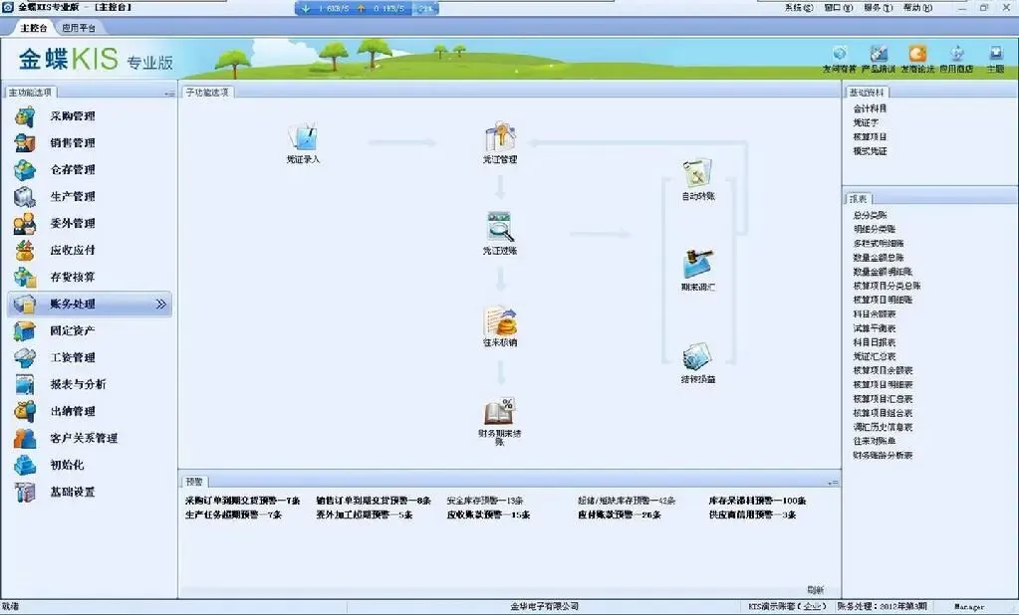Open 委外管理 outsourcing module icon
The height and width of the screenshot is (615, 1019).
coord(25,223)
